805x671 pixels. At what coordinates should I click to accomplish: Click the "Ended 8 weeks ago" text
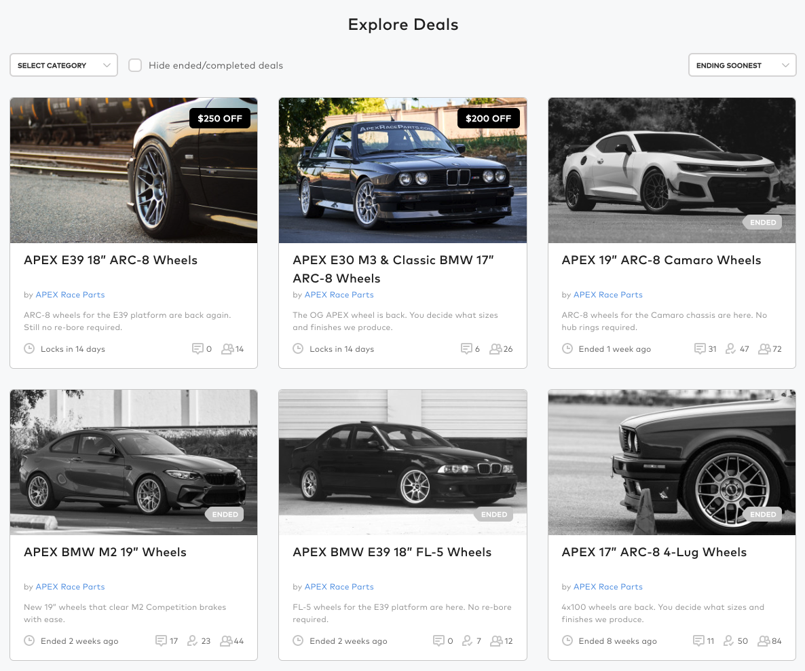(618, 640)
